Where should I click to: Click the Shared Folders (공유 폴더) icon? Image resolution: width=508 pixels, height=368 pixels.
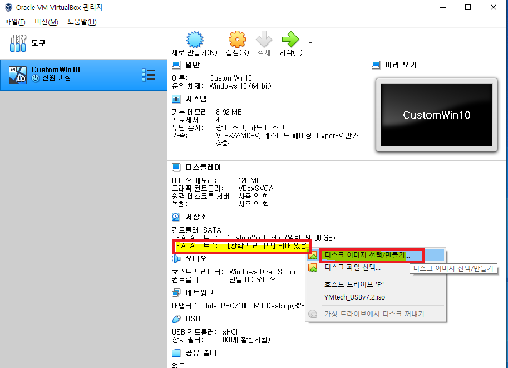[x=176, y=353]
